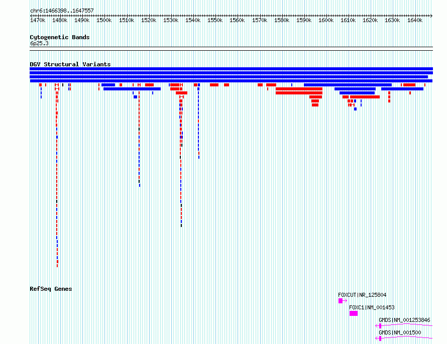Select blue variant bar spanning 1625k to 1643k

pyautogui.click(x=402, y=89)
